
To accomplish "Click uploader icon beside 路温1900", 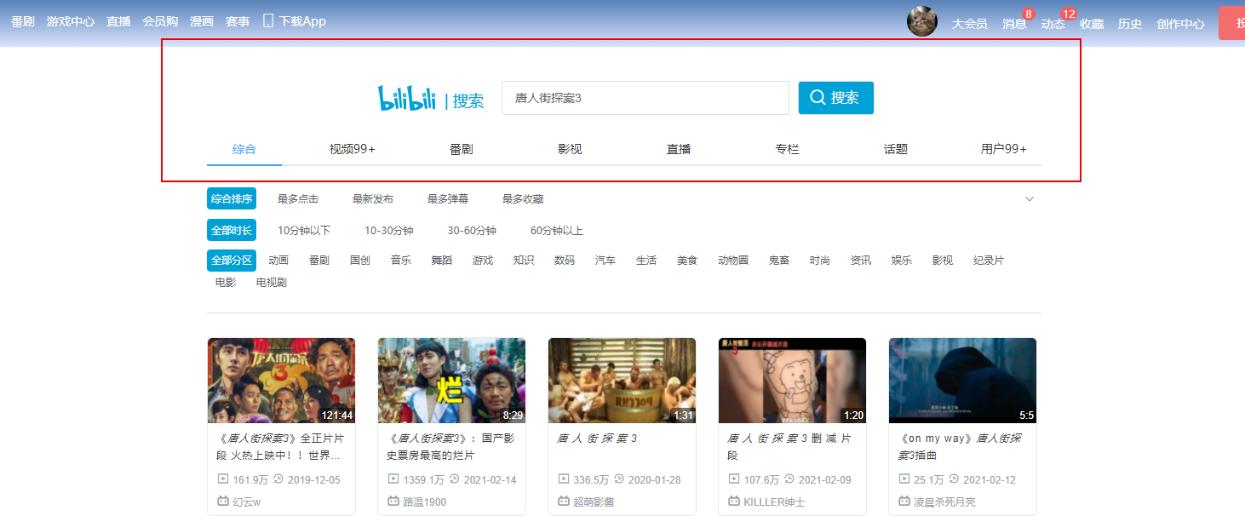I will pyautogui.click(x=393, y=502).
